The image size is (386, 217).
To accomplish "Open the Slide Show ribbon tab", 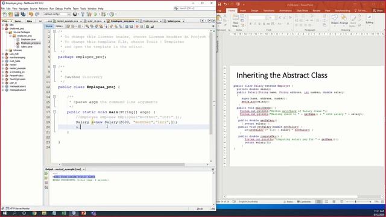I will 302,11.
